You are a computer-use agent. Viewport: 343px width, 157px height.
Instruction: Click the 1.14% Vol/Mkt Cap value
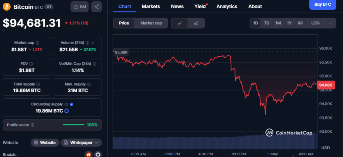(x=78, y=70)
